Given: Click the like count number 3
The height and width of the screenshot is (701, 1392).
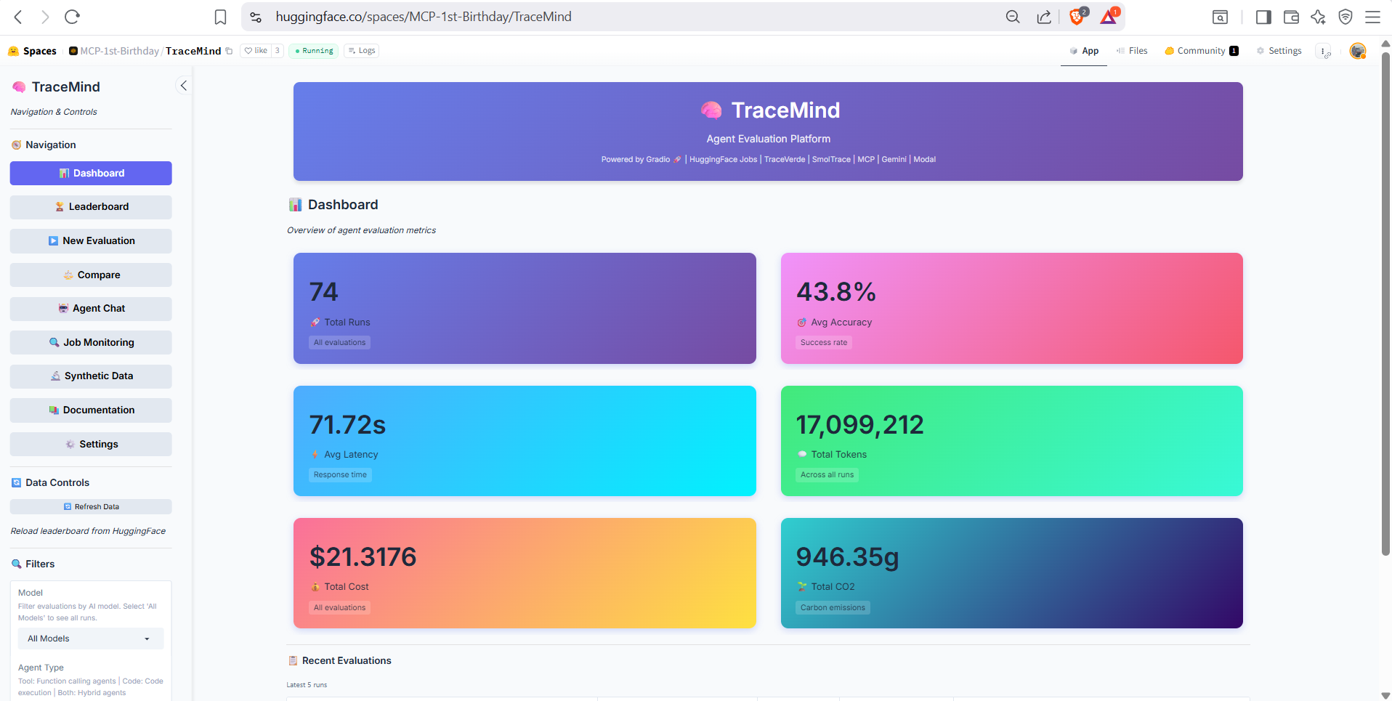Looking at the screenshot, I should click(277, 51).
